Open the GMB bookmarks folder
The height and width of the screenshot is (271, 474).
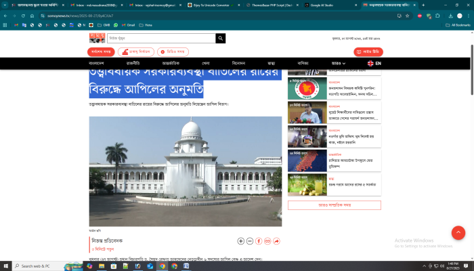(104, 25)
